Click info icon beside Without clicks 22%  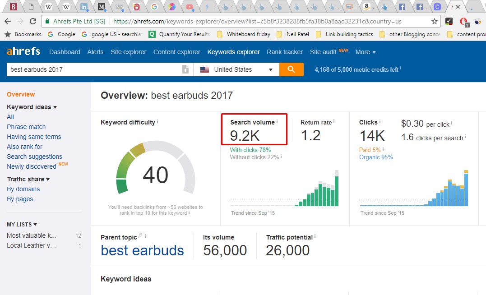click(x=281, y=156)
